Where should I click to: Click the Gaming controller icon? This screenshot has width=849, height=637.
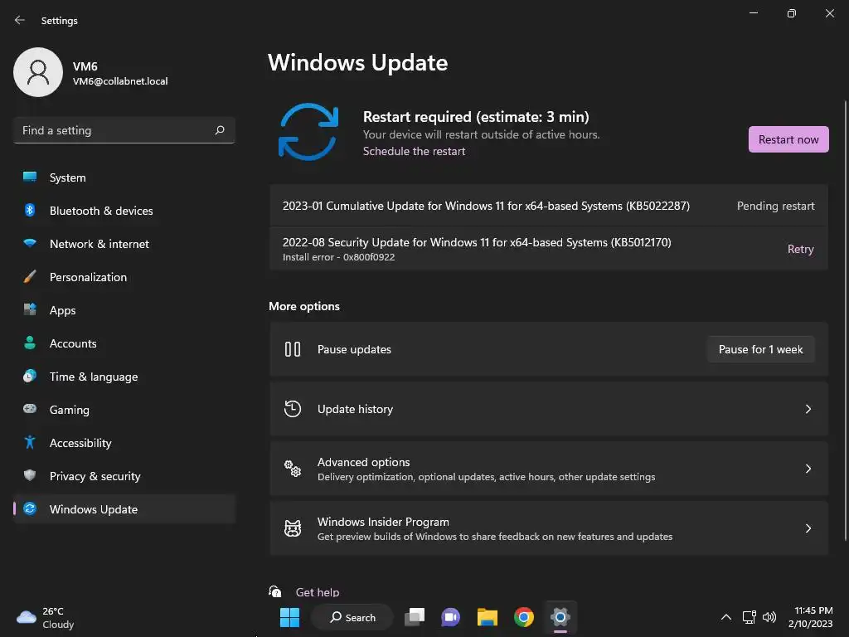coord(30,409)
